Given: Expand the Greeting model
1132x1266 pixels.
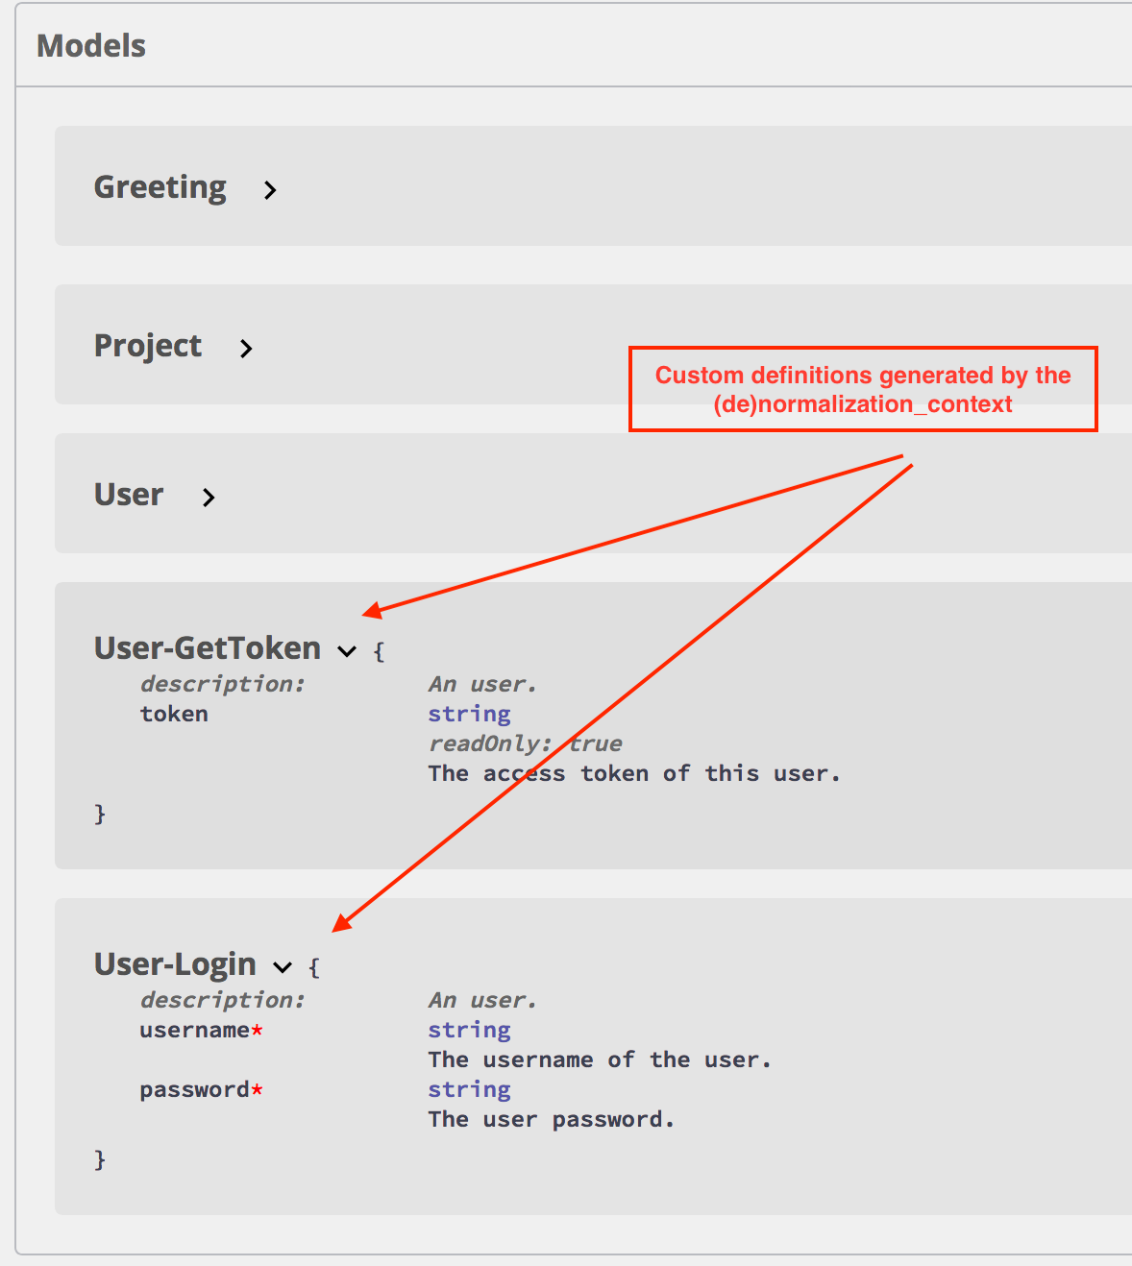Looking at the screenshot, I should (160, 187).
